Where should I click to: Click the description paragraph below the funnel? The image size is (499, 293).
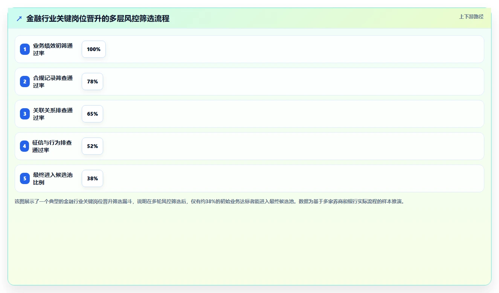point(210,201)
